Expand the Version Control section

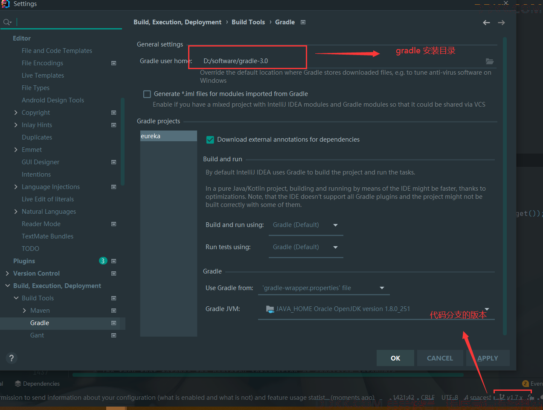point(7,273)
